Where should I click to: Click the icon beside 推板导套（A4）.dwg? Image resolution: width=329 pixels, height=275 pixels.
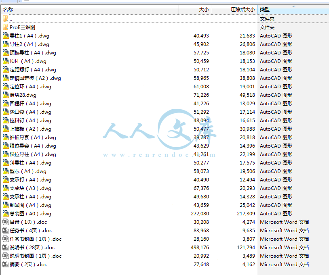coord(6,137)
